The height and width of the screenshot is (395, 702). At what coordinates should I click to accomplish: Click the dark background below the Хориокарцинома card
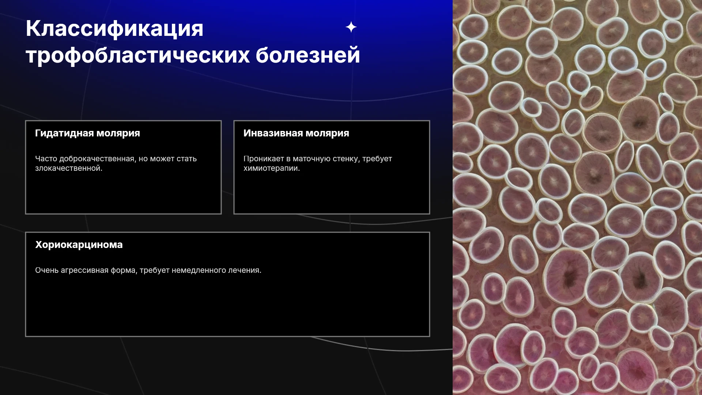click(x=227, y=366)
